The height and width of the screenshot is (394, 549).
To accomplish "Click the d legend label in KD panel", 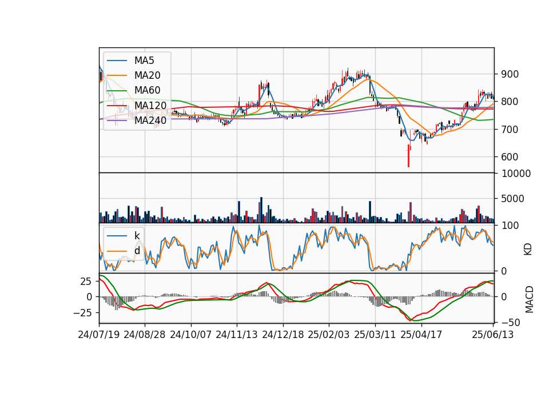I will tap(137, 251).
